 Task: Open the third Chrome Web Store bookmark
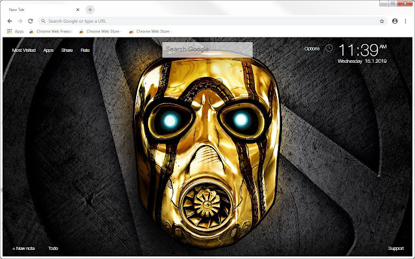coord(150,32)
